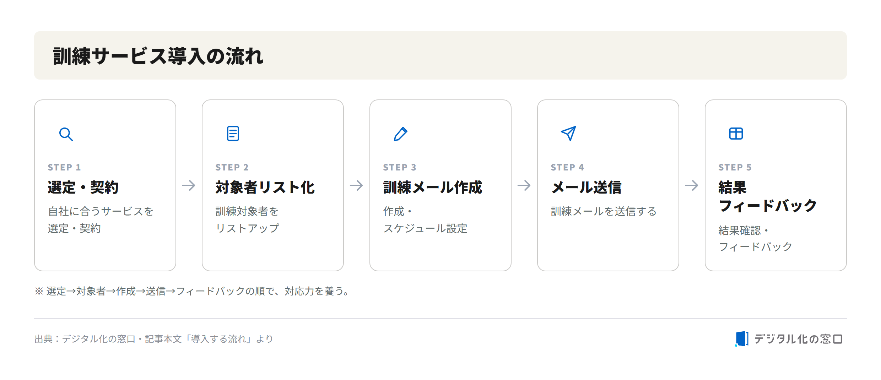The image size is (881, 380).
Task: Select the メール送信 heading
Action: [586, 187]
